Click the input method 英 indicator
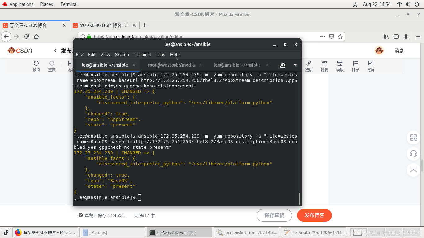 [x=355, y=4]
